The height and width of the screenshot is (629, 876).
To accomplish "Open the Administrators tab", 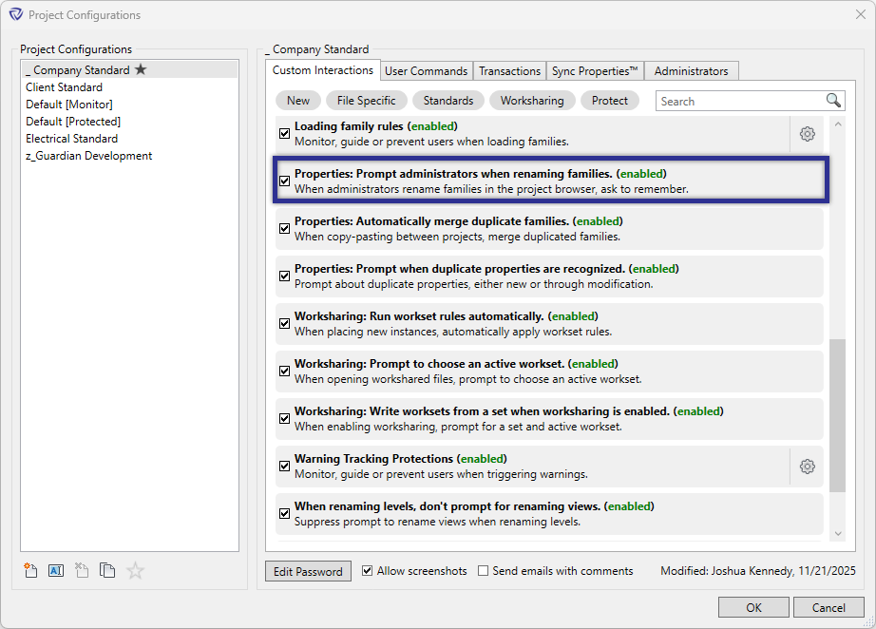I will [691, 70].
